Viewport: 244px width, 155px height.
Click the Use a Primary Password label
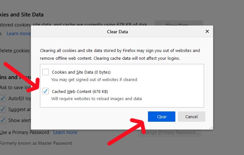click(25, 132)
